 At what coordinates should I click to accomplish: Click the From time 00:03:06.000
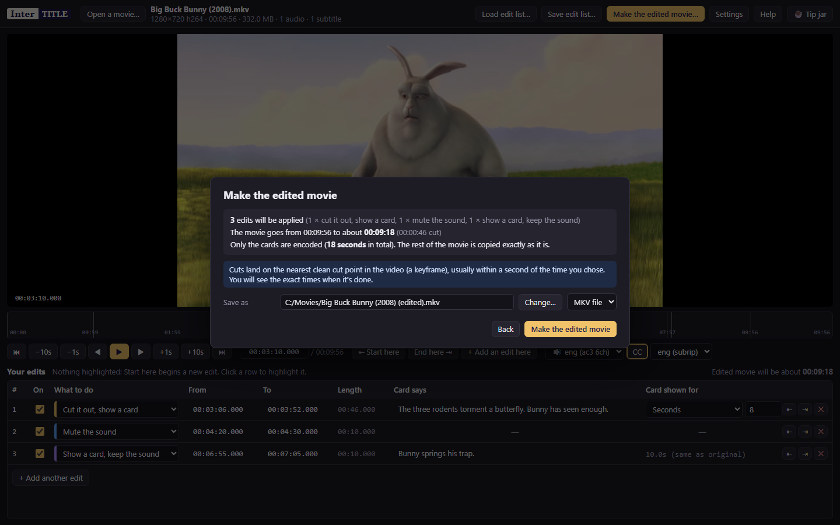click(218, 409)
